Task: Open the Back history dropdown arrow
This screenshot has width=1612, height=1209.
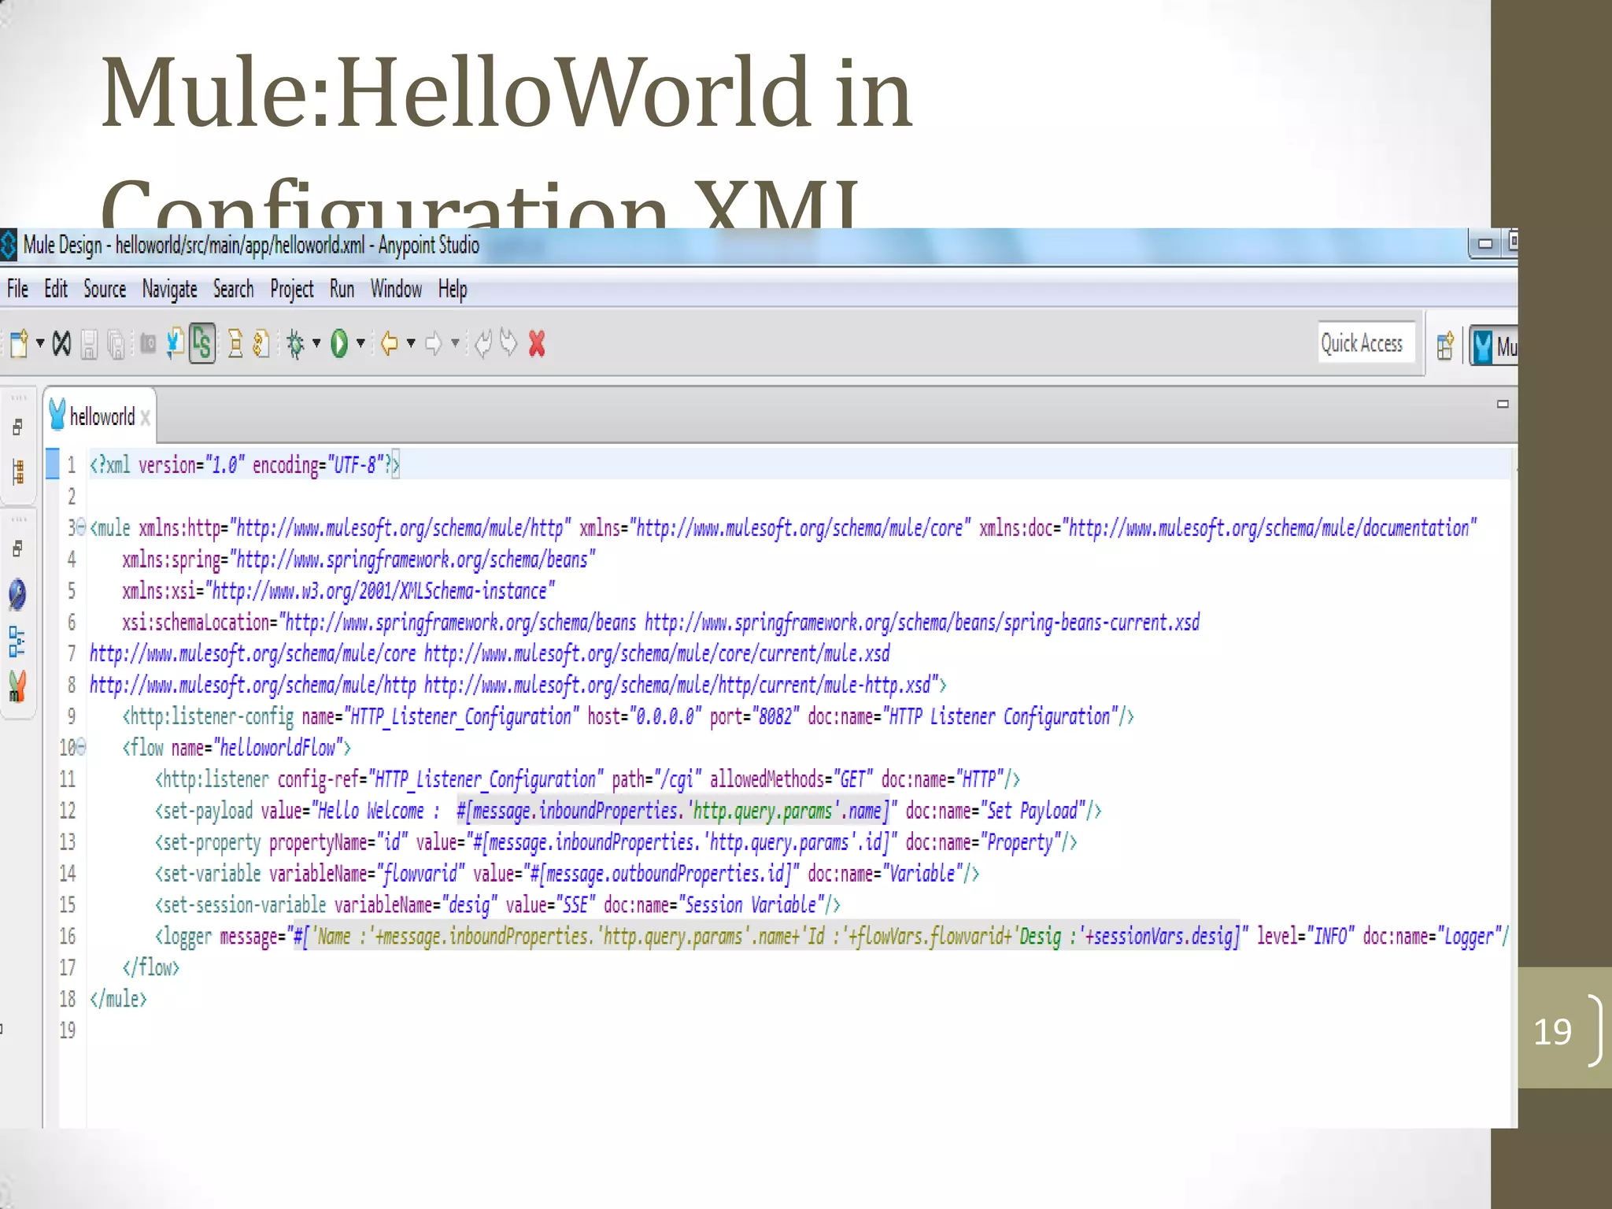Action: (411, 343)
